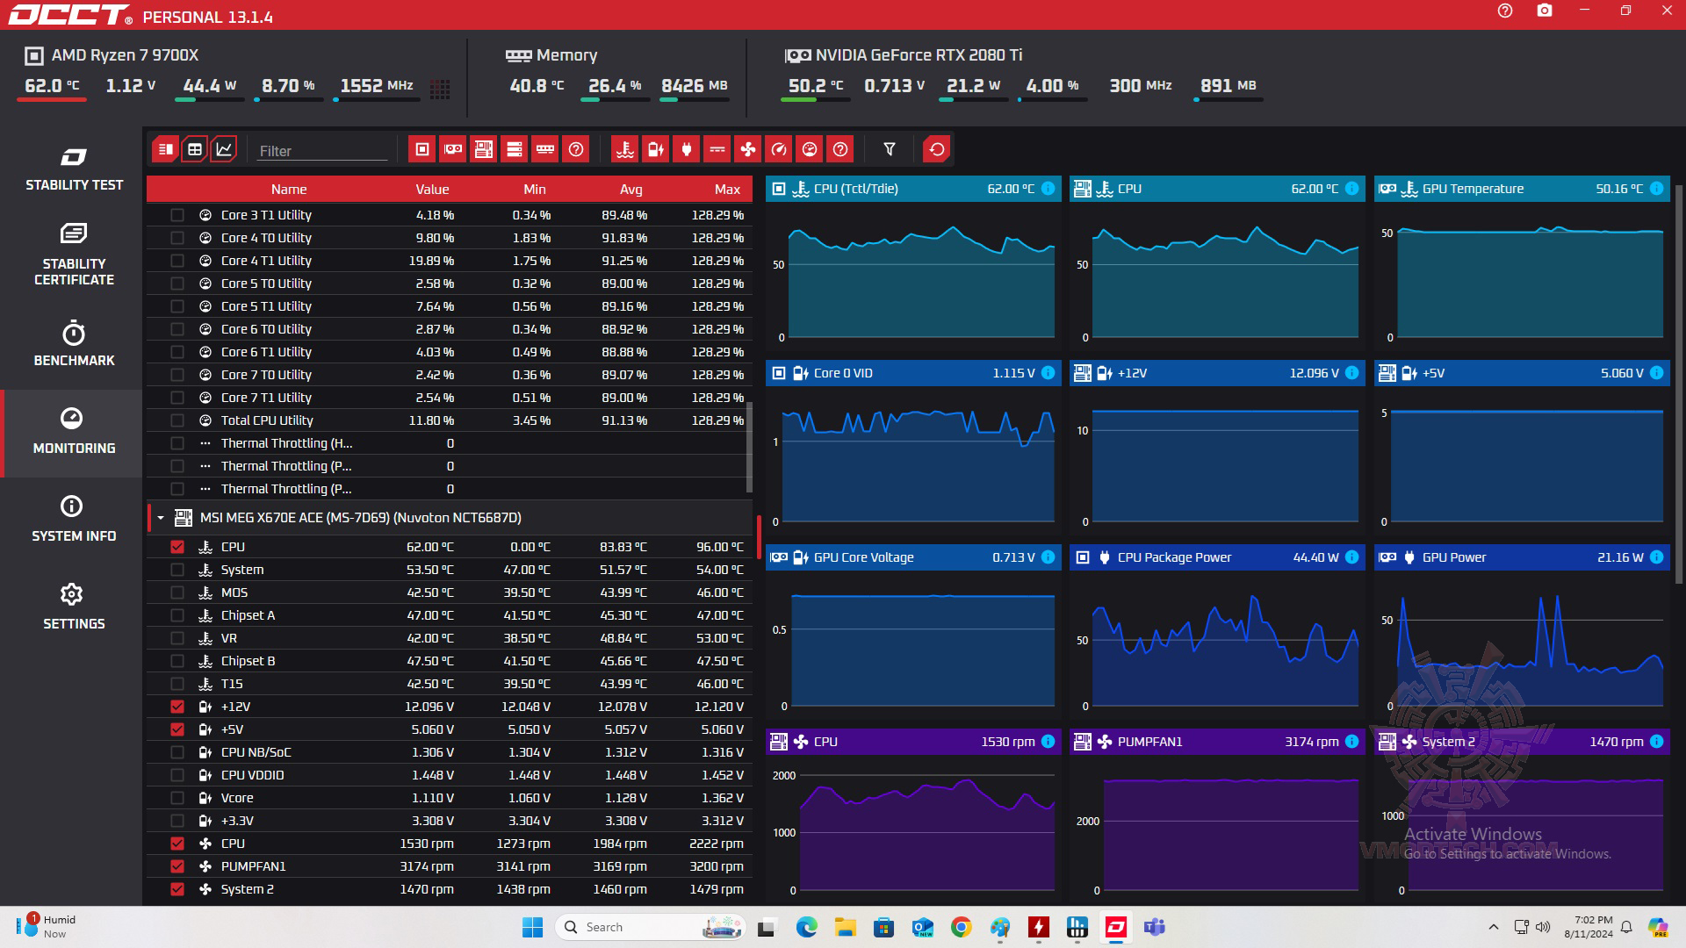Sort the table by the Max column header
Screen dimensions: 1686x948
727,189
